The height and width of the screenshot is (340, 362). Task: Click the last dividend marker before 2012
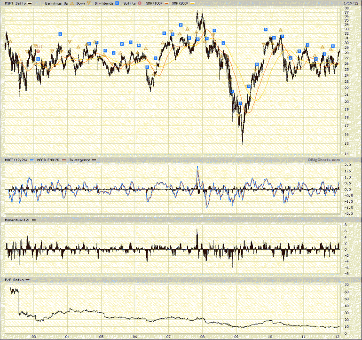click(333, 46)
